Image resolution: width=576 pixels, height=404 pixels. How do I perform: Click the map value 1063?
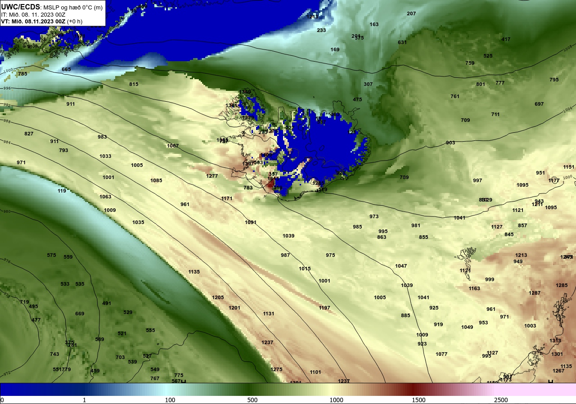point(105,197)
